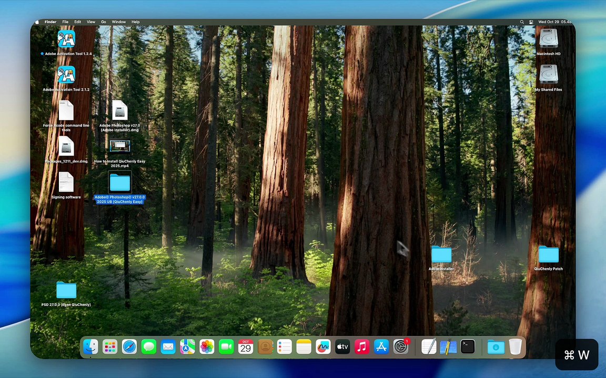The height and width of the screenshot is (378, 606).
Task: Select the QiuChenly Patch folder
Action: 548,255
